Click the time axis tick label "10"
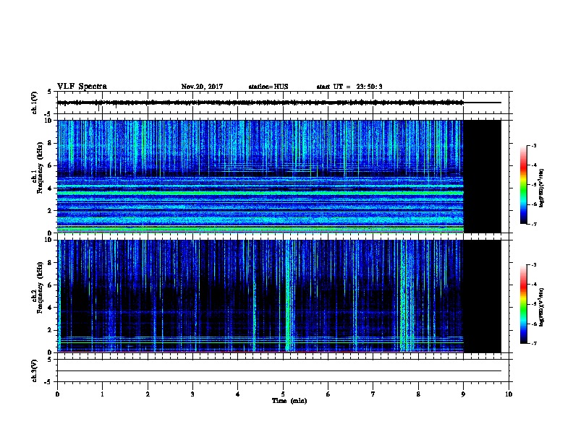Image resolution: width=573 pixels, height=442 pixels. point(509,394)
